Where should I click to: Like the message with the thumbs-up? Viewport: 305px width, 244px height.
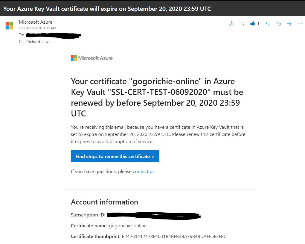pyautogui.click(x=252, y=24)
